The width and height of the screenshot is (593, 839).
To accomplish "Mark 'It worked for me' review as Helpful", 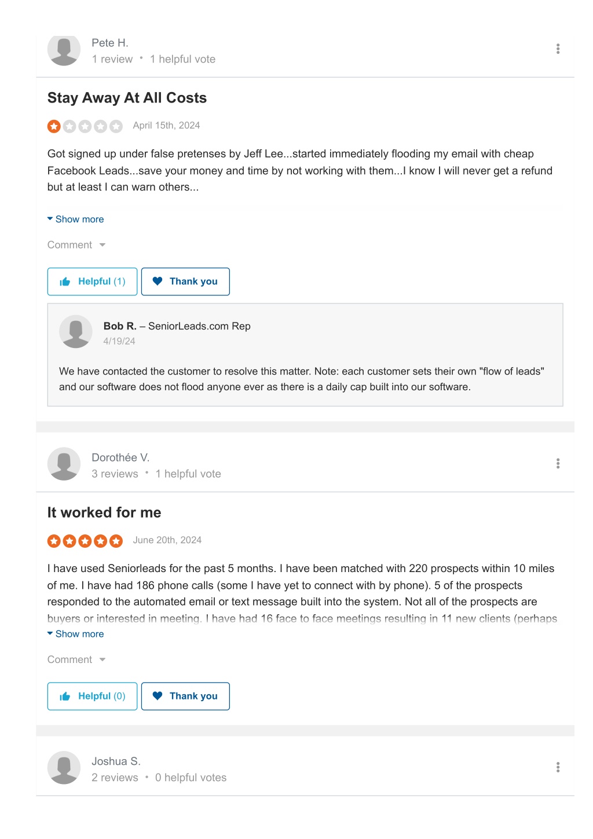I will point(92,696).
